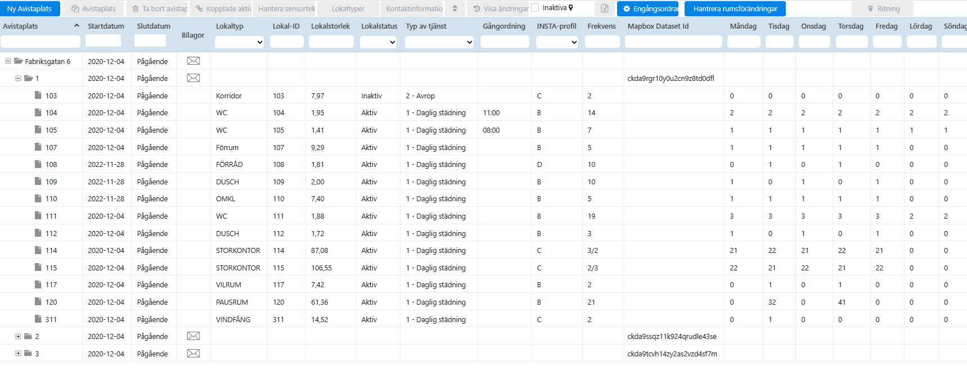Click the file icon for room 111
Image resolution: width=967 pixels, height=371 pixels.
coord(38,215)
